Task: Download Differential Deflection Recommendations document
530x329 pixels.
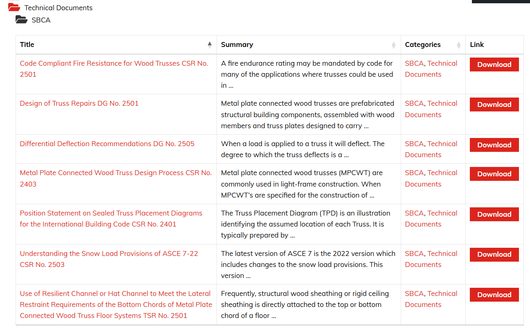Action: tap(494, 145)
